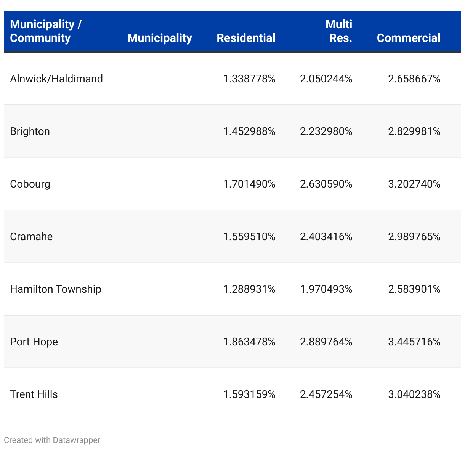Open the Created with Datawrapper link

coord(52,440)
